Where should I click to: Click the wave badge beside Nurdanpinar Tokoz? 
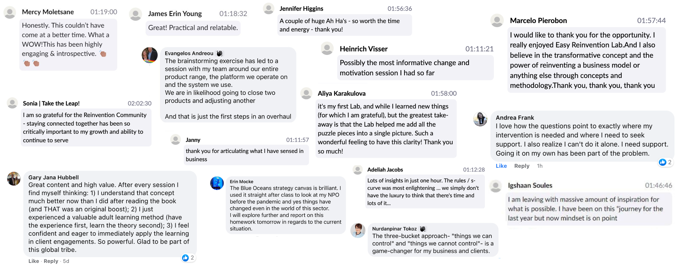[423, 229]
